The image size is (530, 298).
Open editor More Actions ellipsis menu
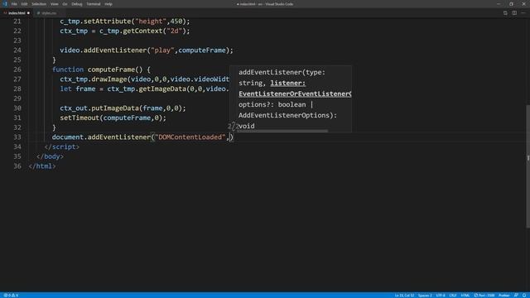click(523, 13)
